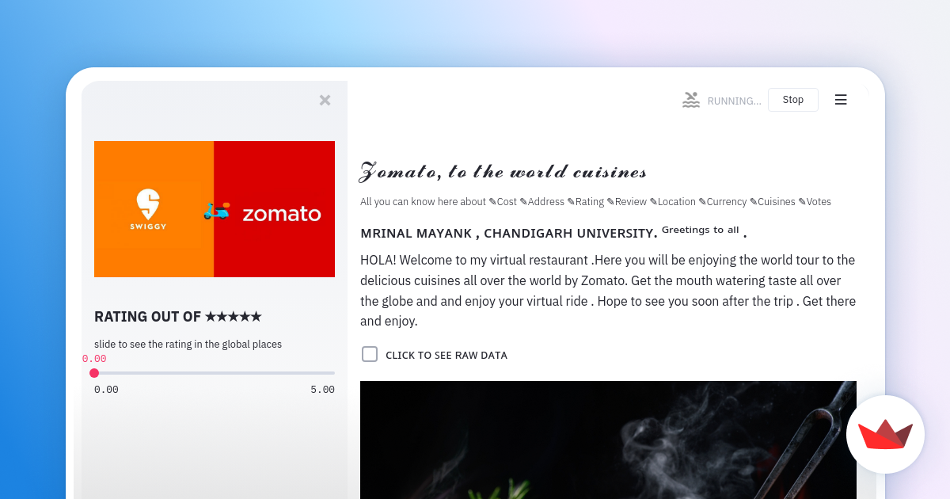The height and width of the screenshot is (499, 950).
Task: Click the Zomato world cuisines heading link
Action: [x=503, y=170]
